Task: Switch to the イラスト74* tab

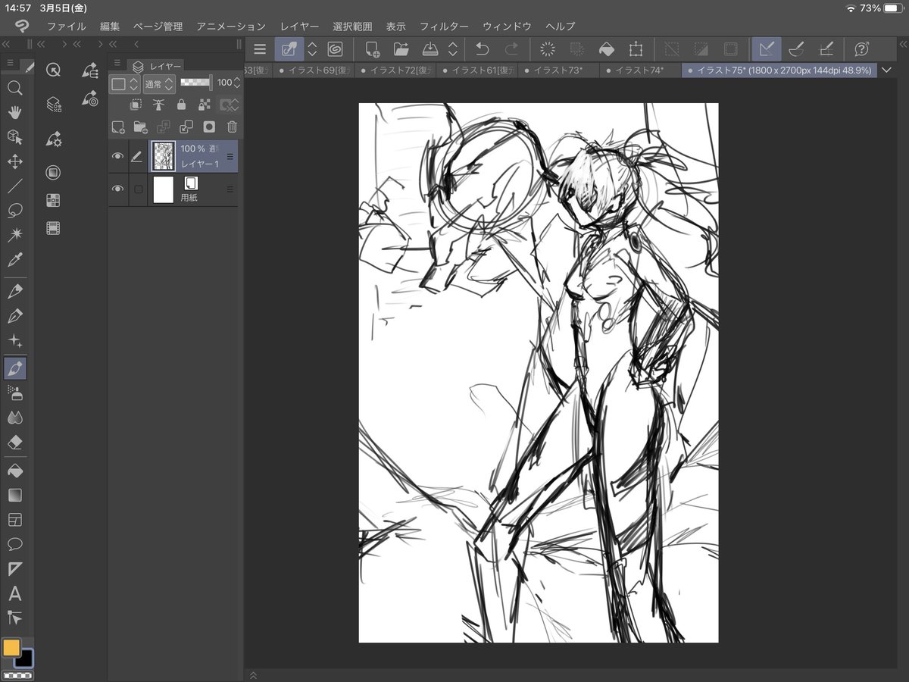Action: pyautogui.click(x=639, y=70)
